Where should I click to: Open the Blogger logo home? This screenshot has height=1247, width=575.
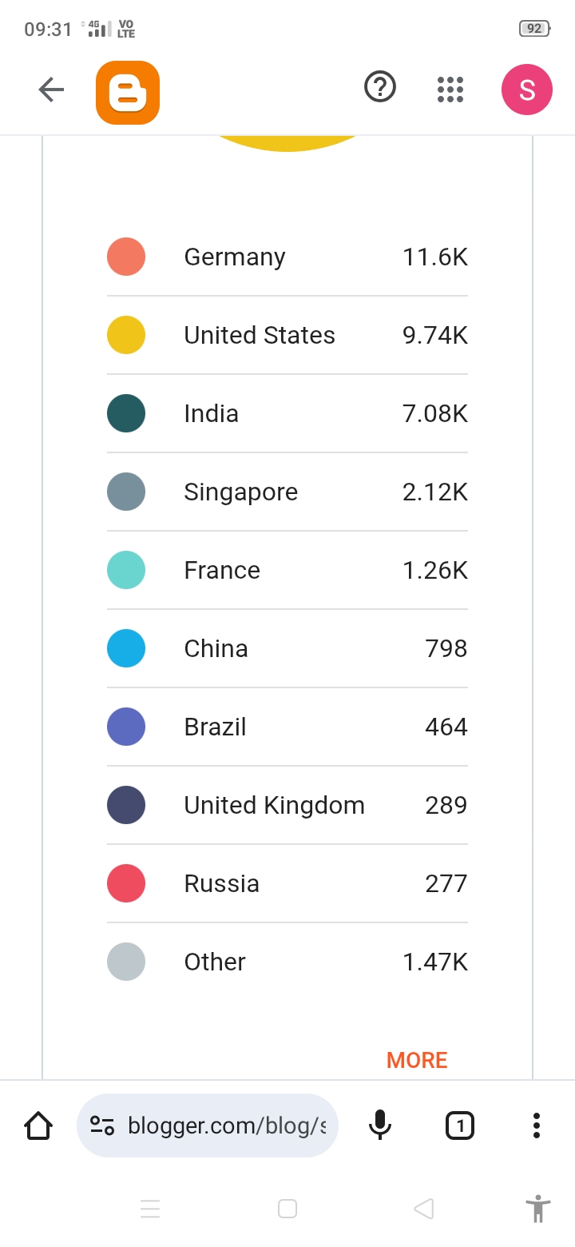tap(128, 93)
